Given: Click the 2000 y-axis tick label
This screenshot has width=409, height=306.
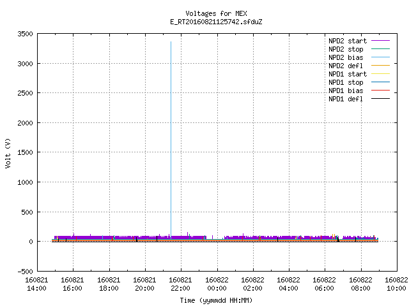Looking at the screenshot, I should [26, 123].
